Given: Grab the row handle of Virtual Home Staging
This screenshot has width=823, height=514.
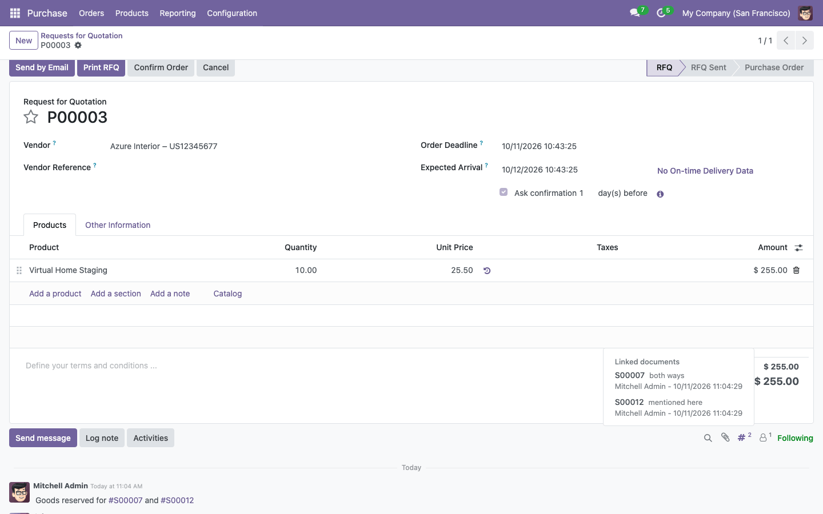Looking at the screenshot, I should click(x=19, y=271).
